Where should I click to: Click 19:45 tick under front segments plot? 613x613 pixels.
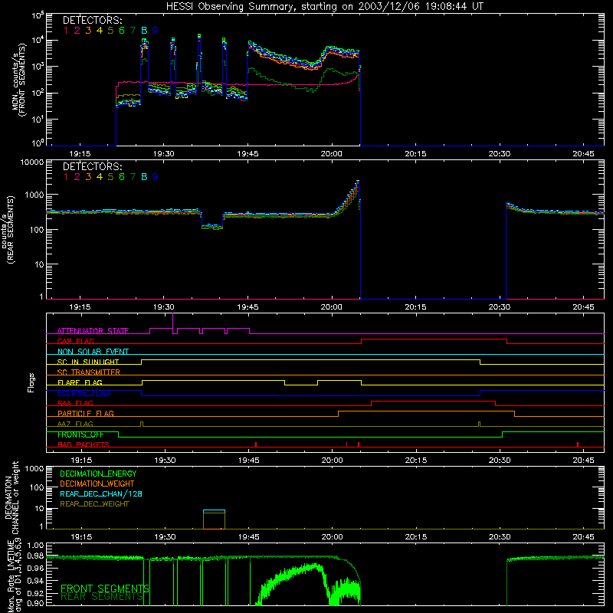pos(247,154)
